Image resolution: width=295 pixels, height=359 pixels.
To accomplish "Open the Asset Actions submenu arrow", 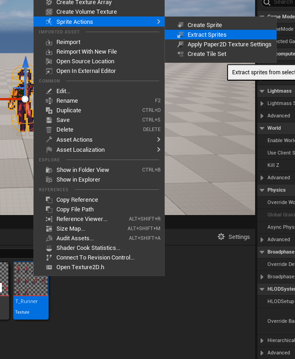I will 159,139.
